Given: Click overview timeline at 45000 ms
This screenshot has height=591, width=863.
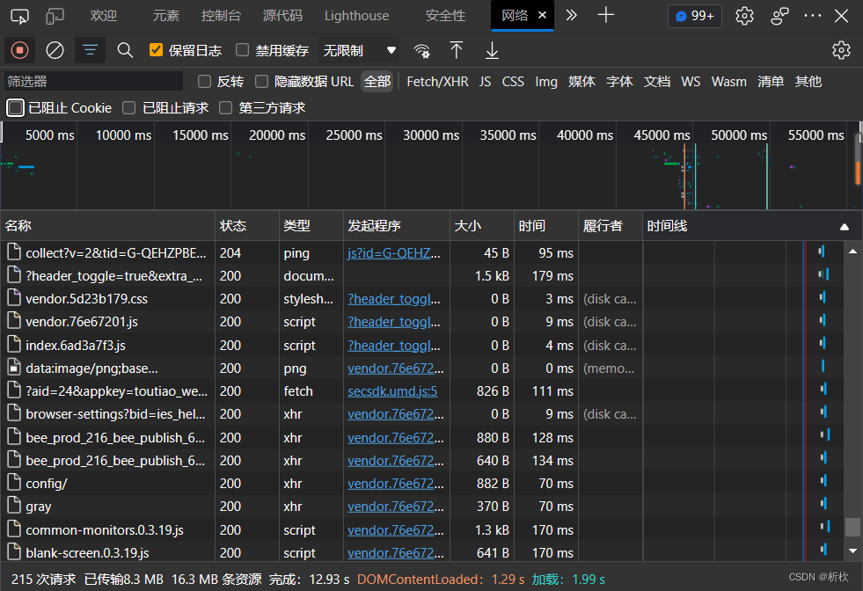Looking at the screenshot, I should pos(661,135).
